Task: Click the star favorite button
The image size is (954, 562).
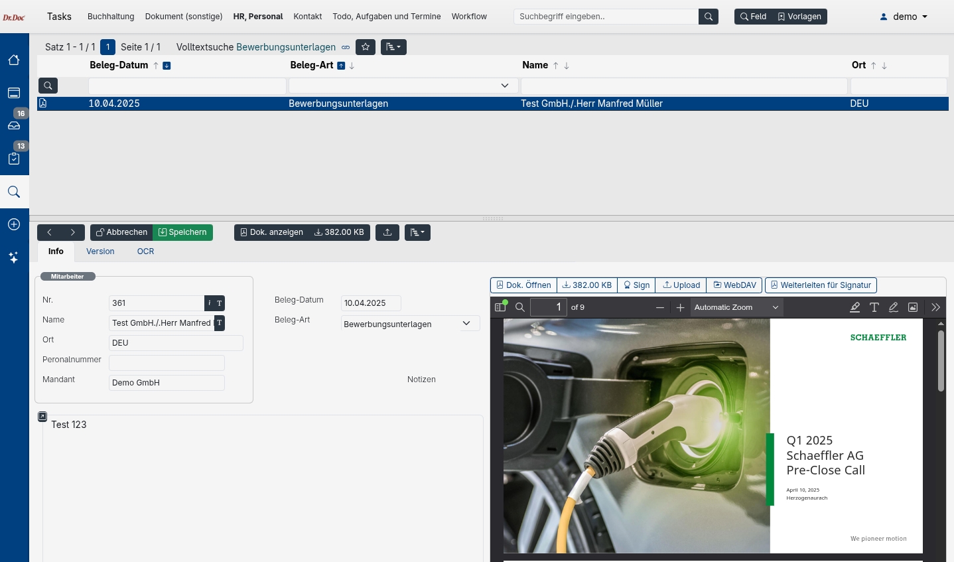Action: click(x=366, y=47)
